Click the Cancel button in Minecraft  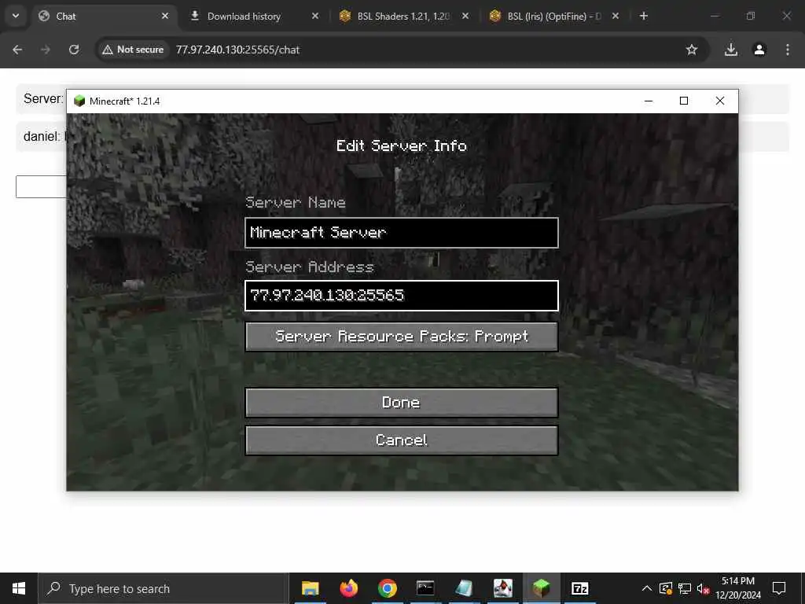402,440
